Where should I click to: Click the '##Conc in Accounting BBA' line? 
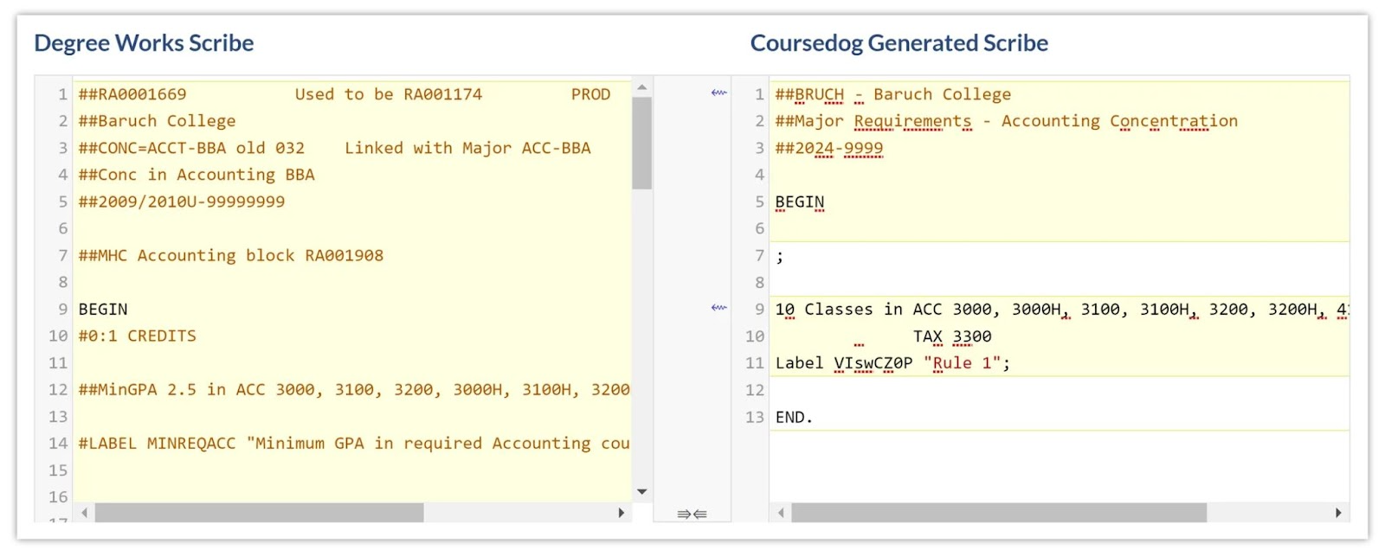(196, 175)
